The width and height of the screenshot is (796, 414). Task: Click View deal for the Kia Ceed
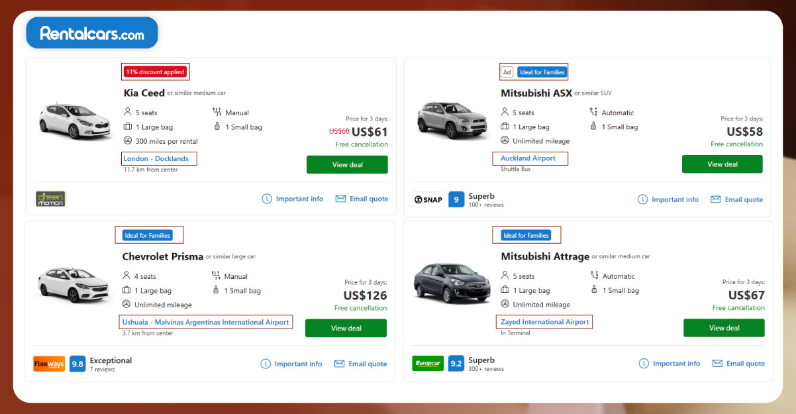tap(347, 164)
